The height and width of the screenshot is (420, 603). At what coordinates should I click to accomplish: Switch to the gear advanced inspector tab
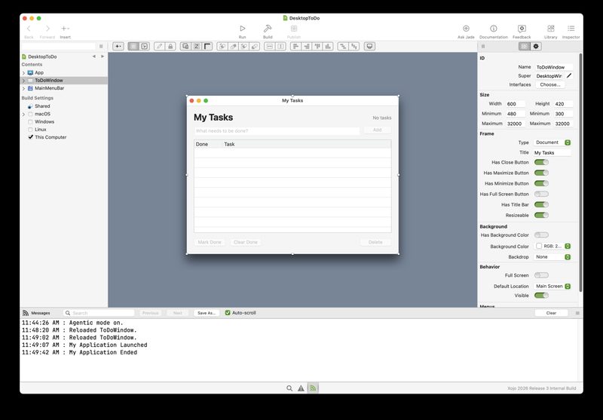click(536, 46)
